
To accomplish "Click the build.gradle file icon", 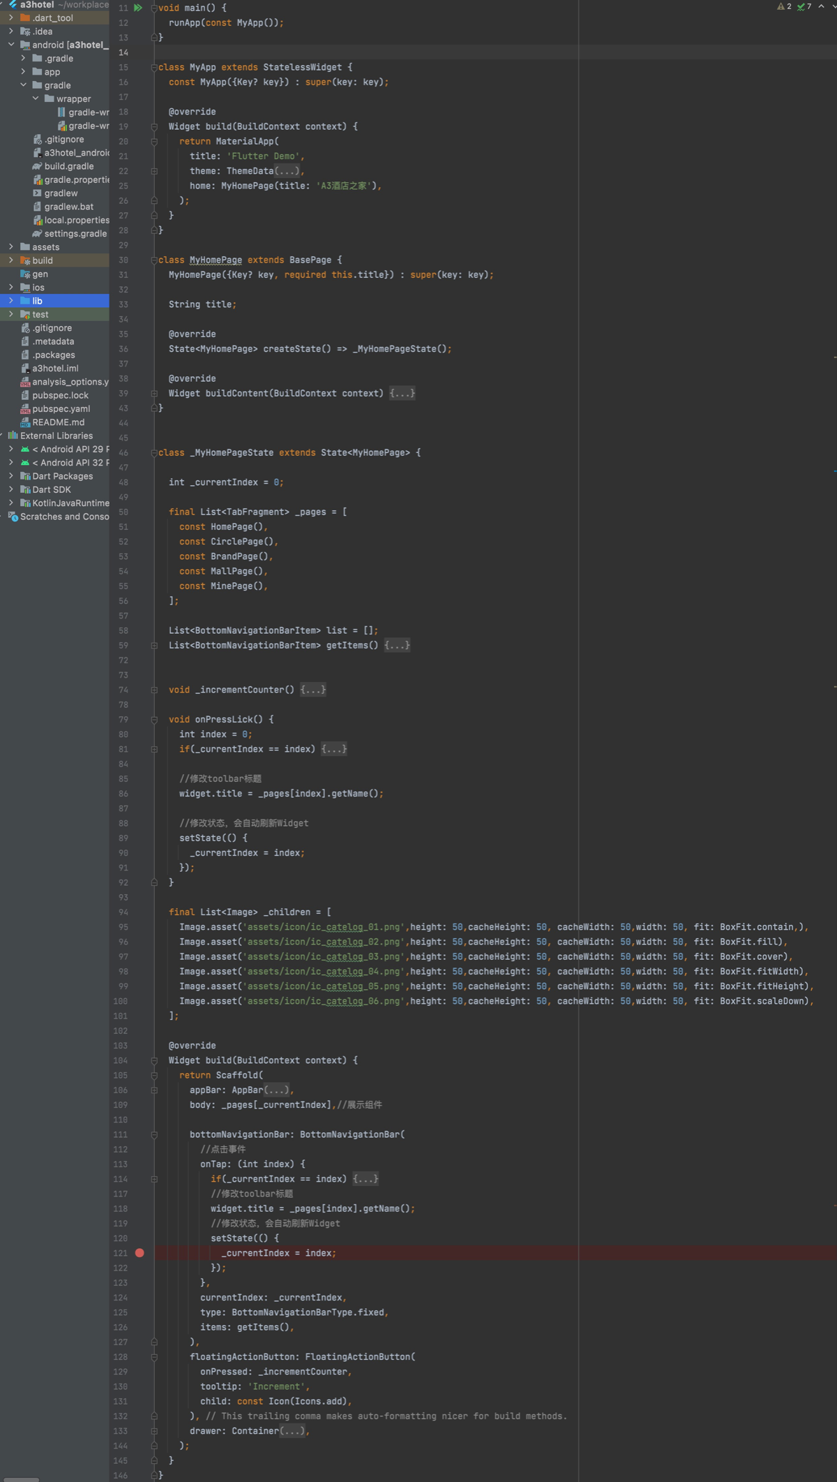I will [x=37, y=166].
